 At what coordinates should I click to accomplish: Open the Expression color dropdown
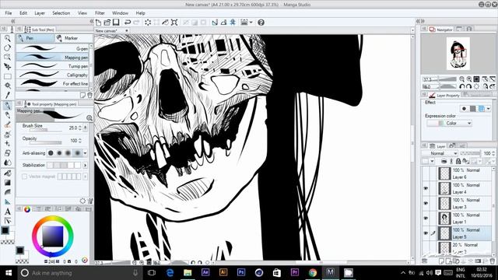point(449,123)
